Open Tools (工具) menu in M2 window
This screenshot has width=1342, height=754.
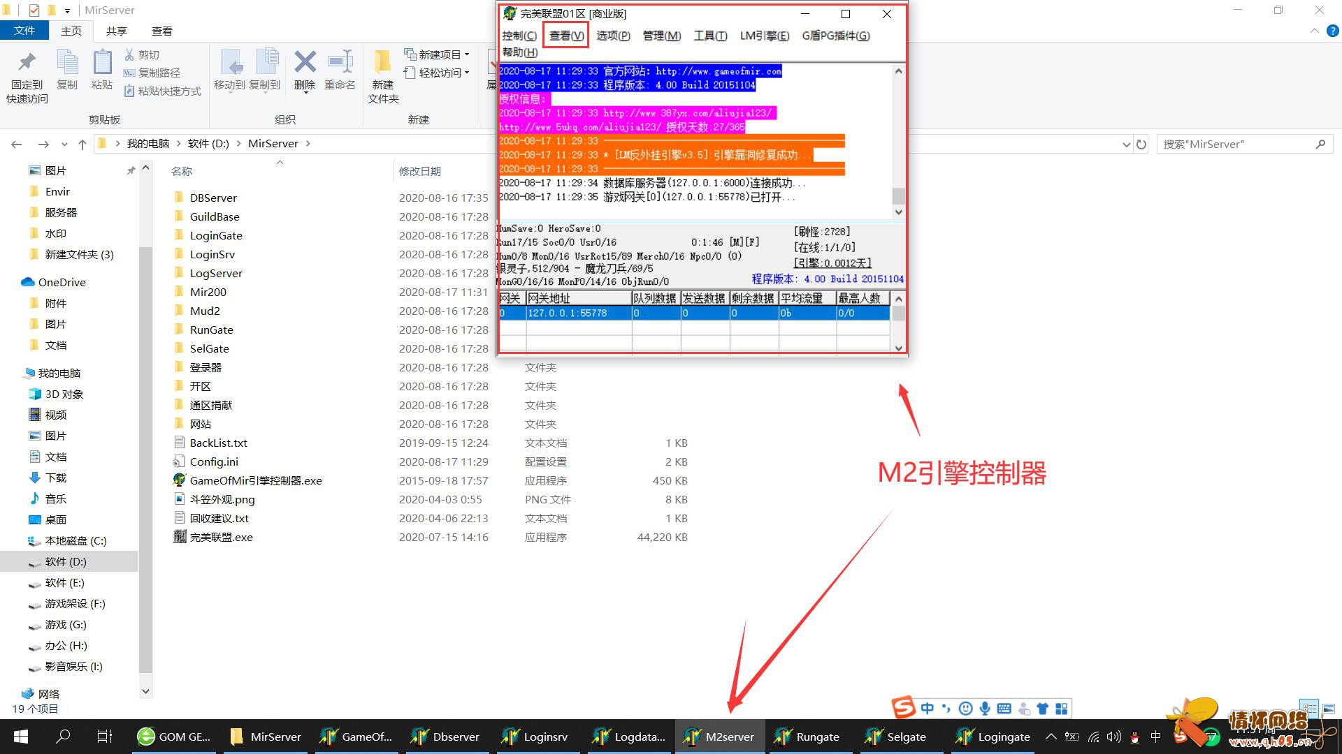[x=710, y=36]
